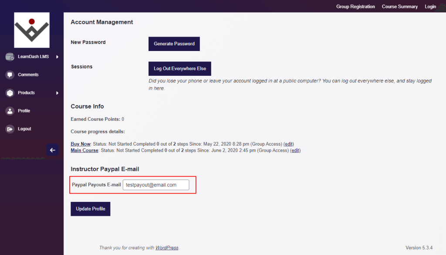This screenshot has width=446, height=255.
Task: Select the Comments speech bubble icon
Action: [x=10, y=75]
